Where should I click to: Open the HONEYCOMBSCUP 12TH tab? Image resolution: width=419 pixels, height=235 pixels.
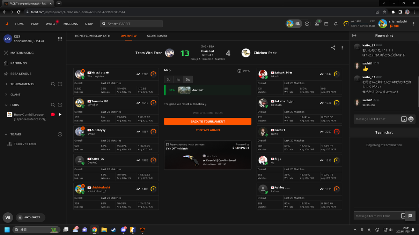(93, 36)
